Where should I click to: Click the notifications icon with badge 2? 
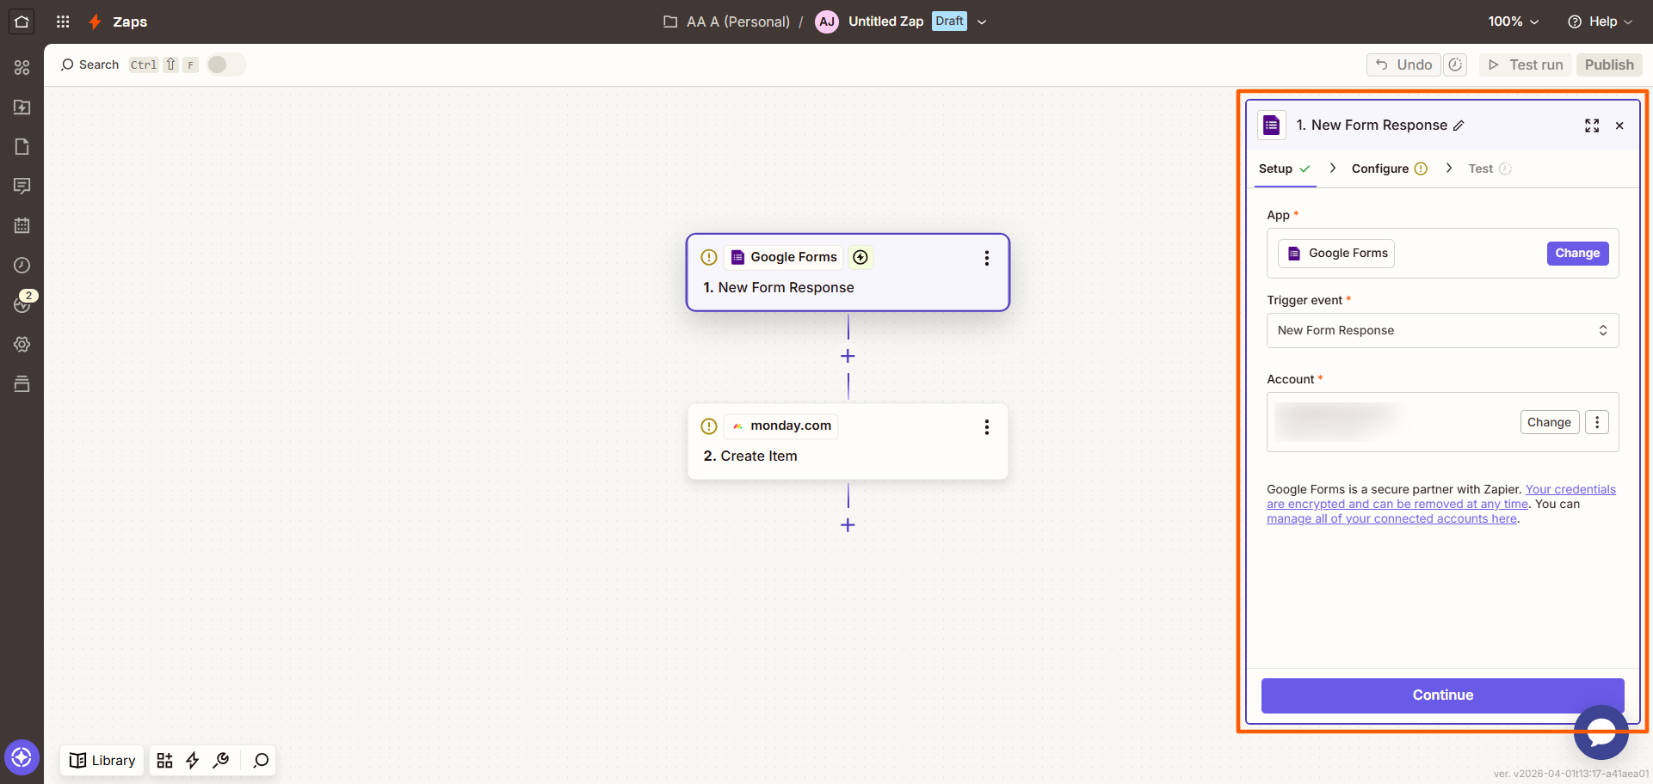[22, 304]
